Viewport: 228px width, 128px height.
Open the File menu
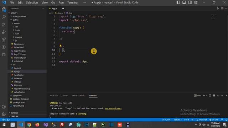click(x=12, y=2)
